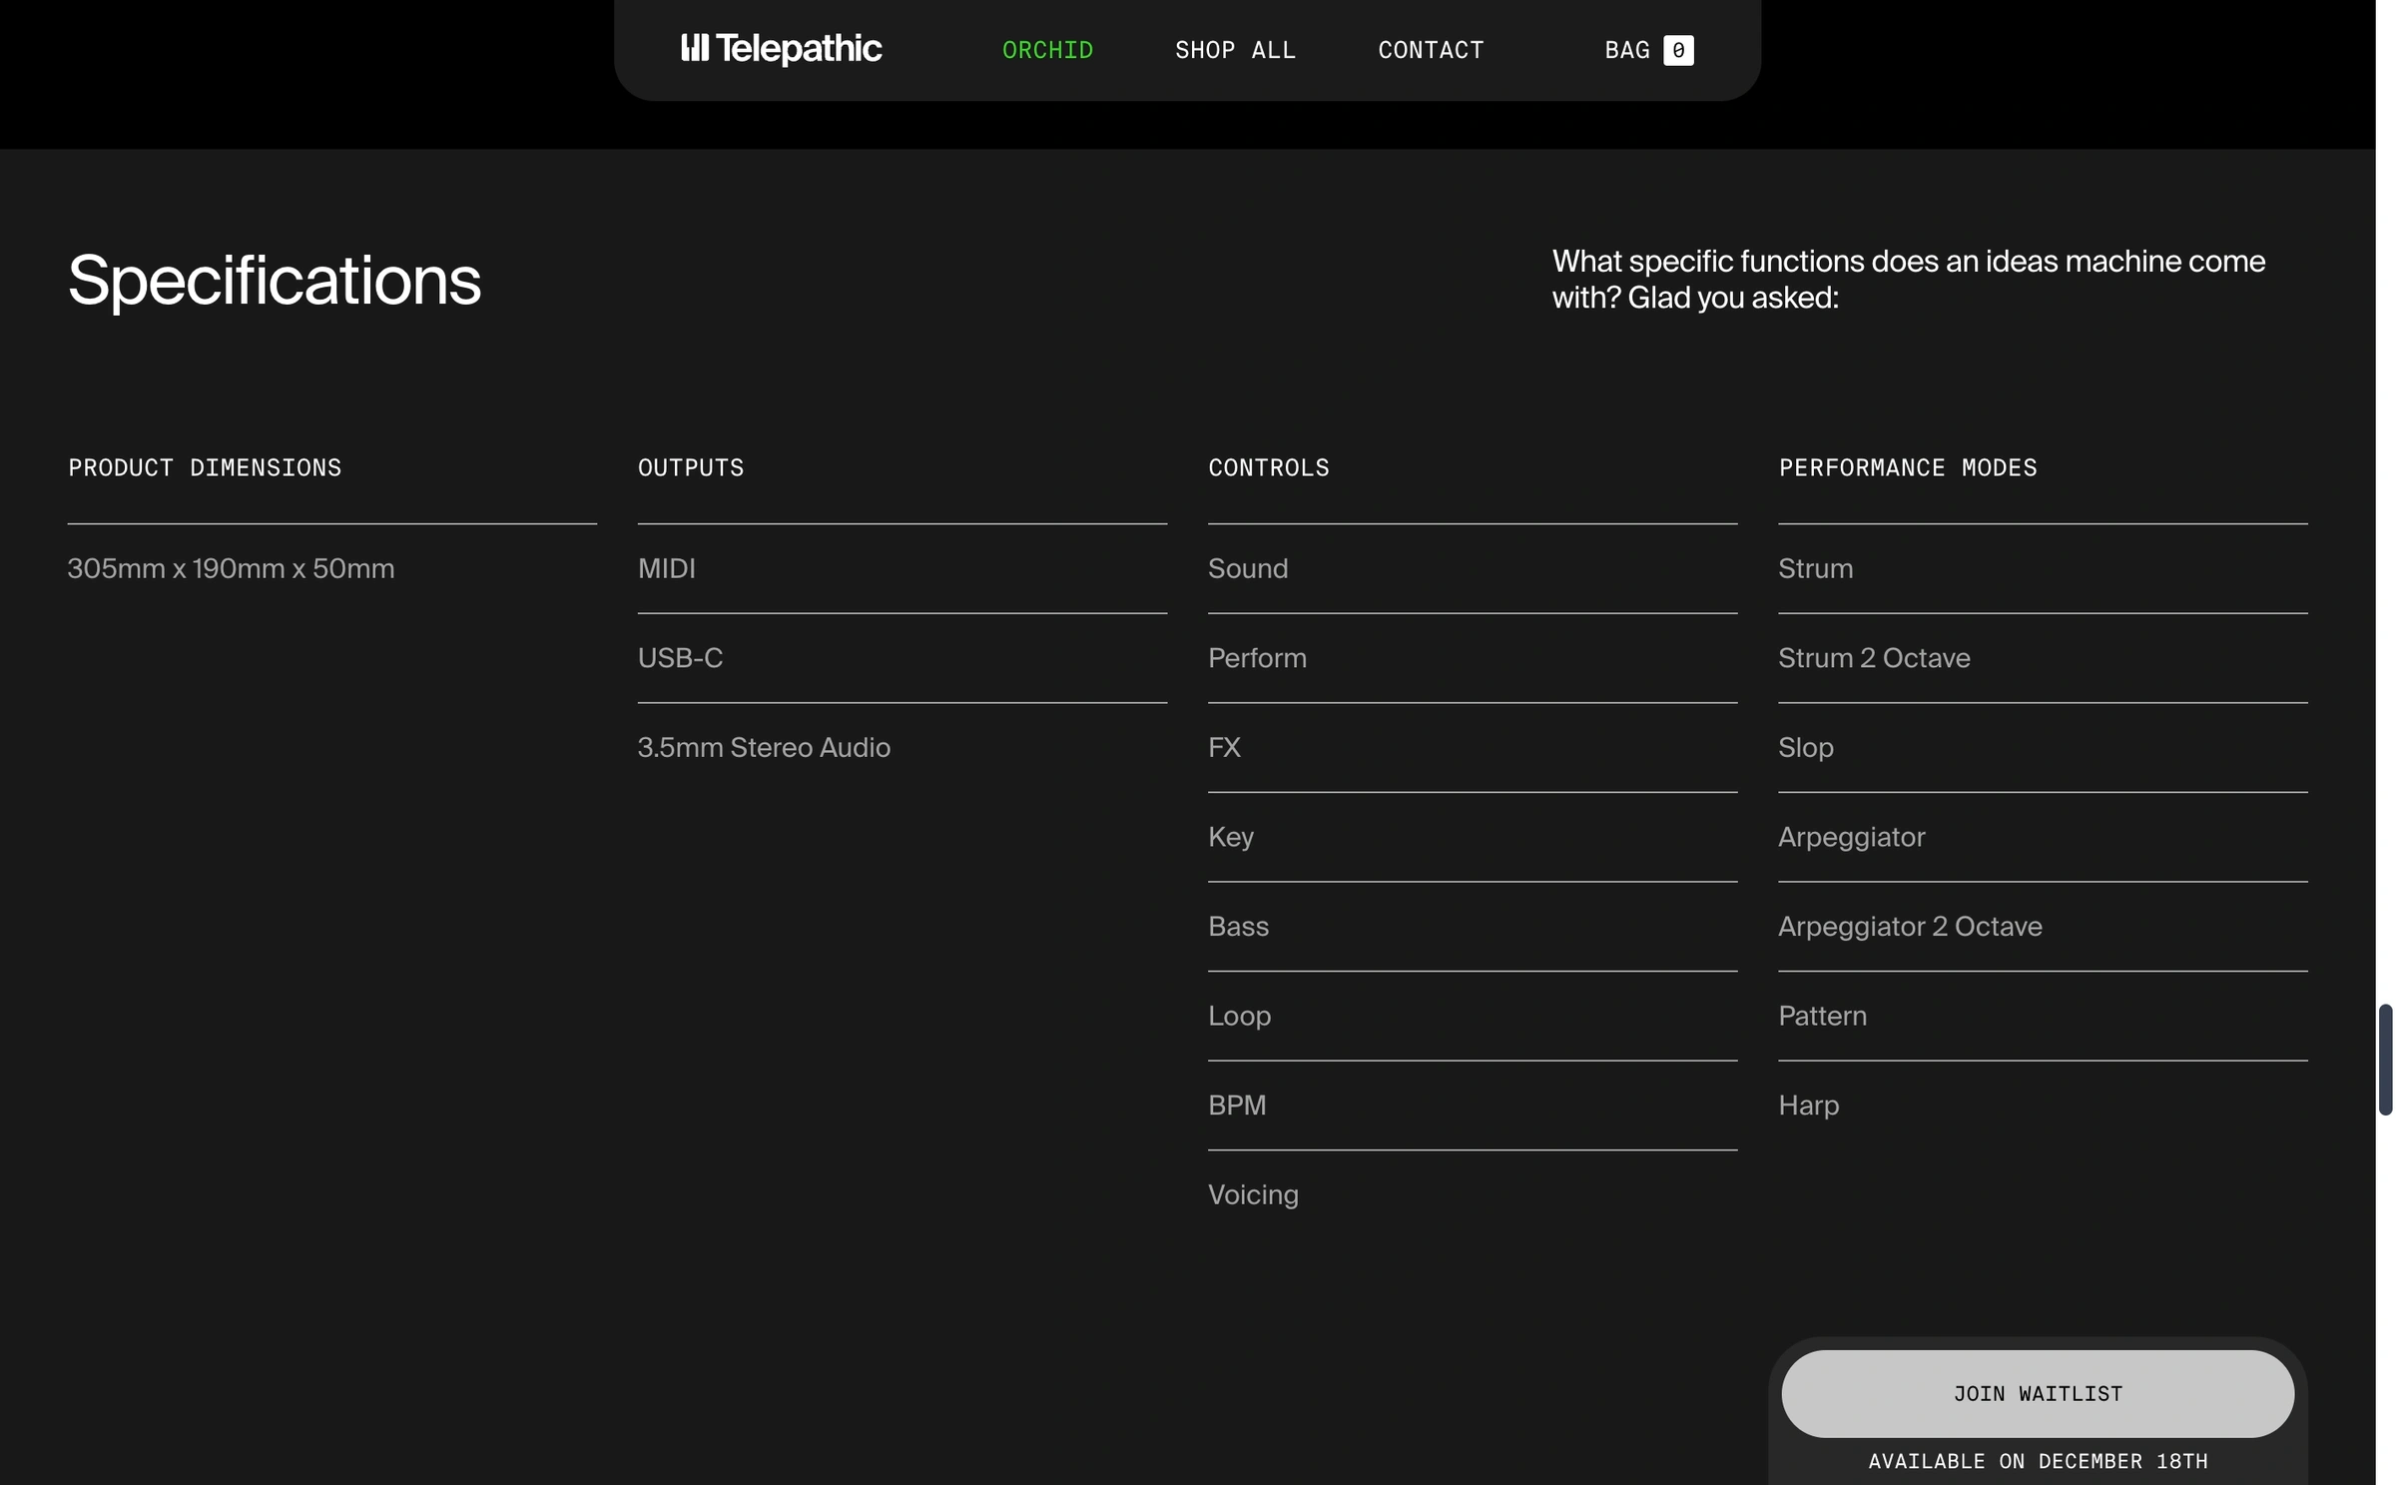The image size is (2396, 1485).
Task: Click the Harp performance mode
Action: tap(1807, 1106)
